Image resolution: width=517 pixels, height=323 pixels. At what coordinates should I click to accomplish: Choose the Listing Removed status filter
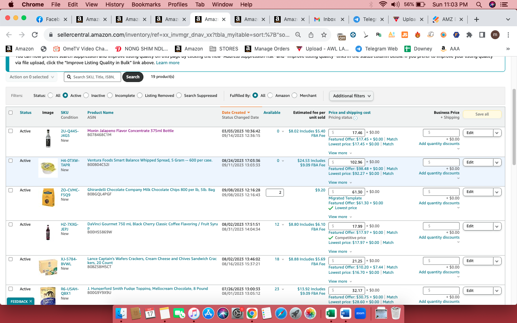pyautogui.click(x=140, y=96)
